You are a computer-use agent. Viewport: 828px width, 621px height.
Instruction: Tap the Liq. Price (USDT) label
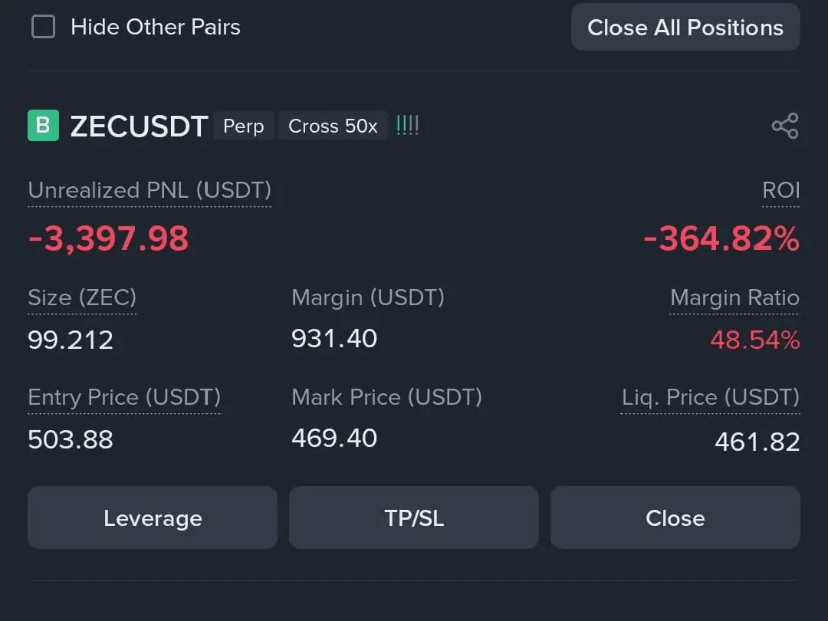pos(710,397)
